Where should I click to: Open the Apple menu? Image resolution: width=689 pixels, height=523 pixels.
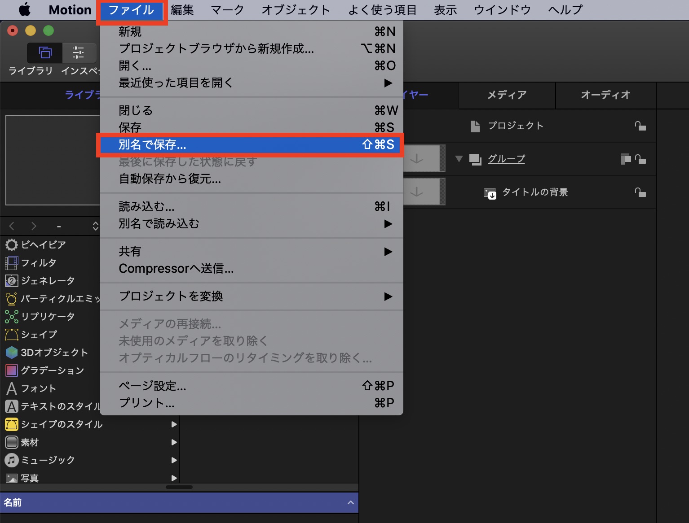coord(24,9)
